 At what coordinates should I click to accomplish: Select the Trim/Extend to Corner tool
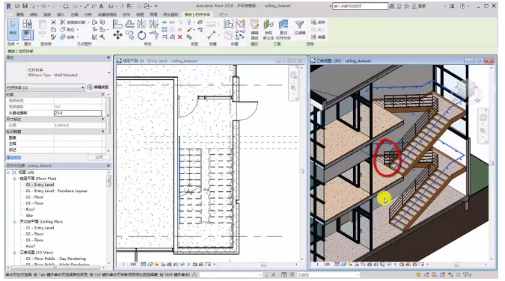click(153, 35)
